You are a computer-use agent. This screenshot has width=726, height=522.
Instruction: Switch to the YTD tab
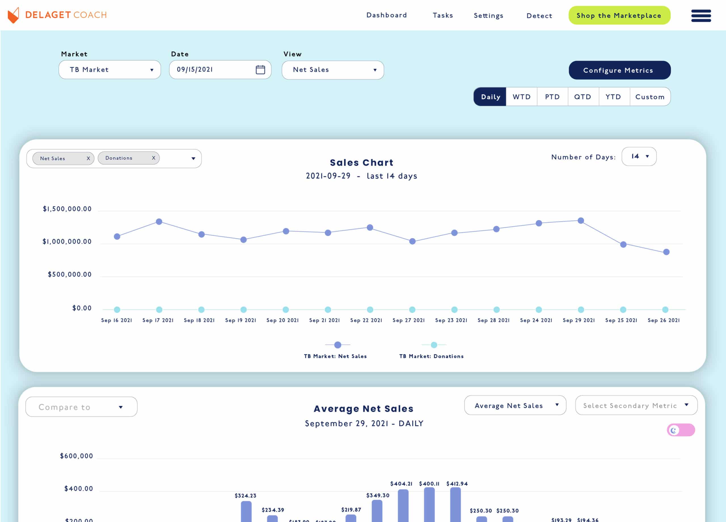click(x=614, y=97)
